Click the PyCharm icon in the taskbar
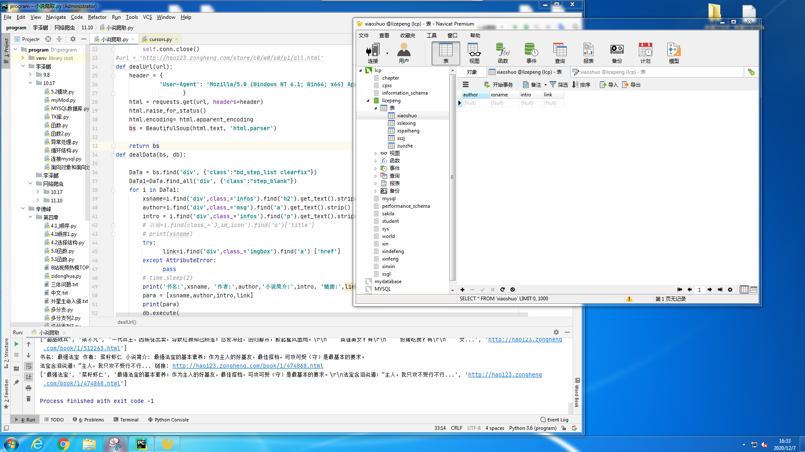 141,444
